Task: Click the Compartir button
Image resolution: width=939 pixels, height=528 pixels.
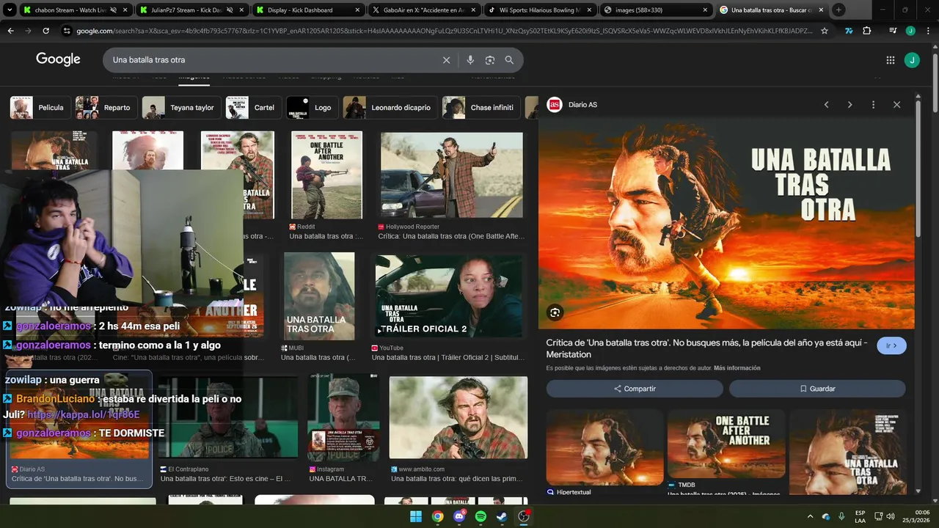Action: tap(635, 389)
